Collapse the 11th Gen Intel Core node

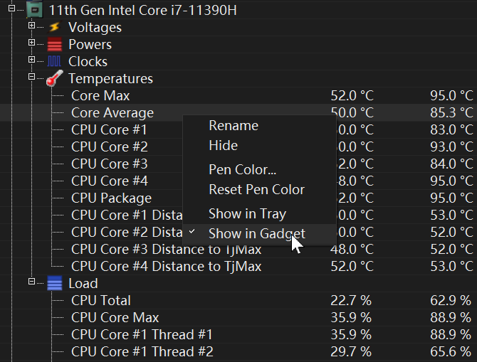11,9
